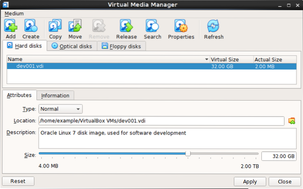Select the dev001.vdi disk row
303x189 pixels.
point(151,66)
